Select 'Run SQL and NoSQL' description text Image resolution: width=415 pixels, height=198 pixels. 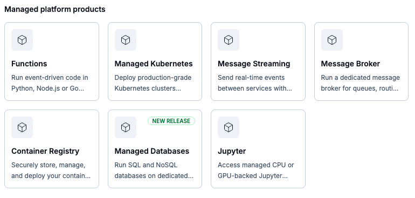click(x=146, y=165)
